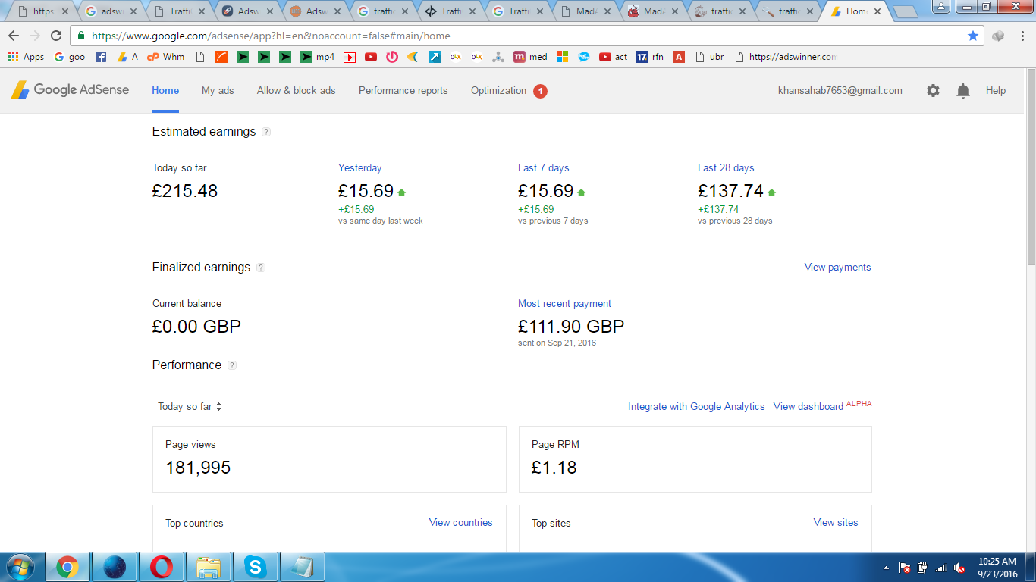Click the £111.90 GBP payment amount

(x=571, y=327)
